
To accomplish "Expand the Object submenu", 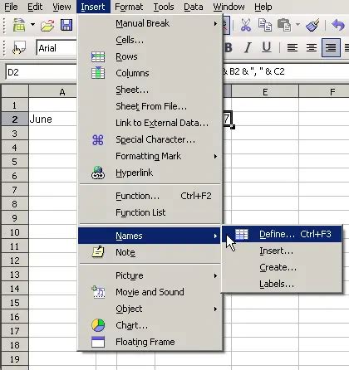I will [x=150, y=309].
